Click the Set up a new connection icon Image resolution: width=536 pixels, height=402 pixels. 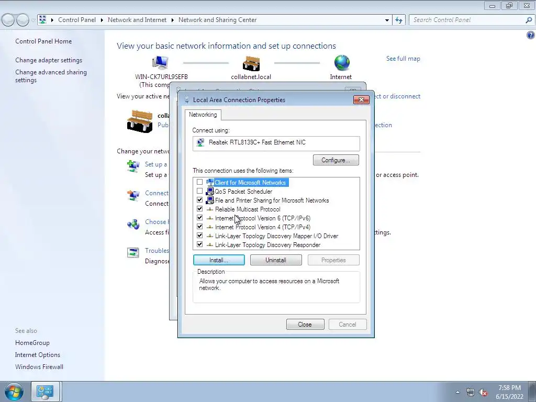click(133, 166)
